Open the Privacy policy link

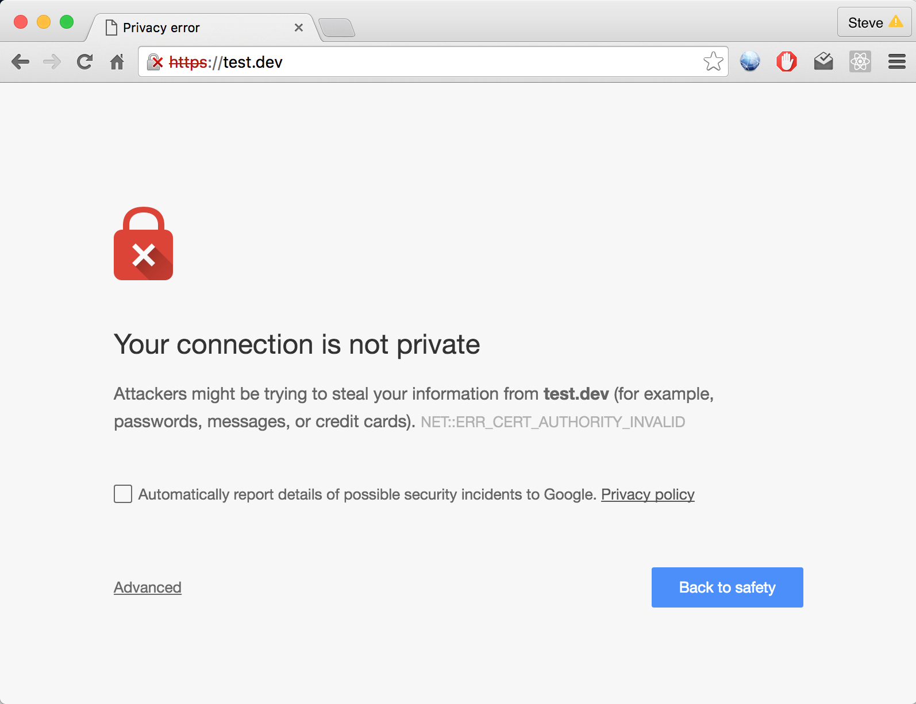coord(648,494)
